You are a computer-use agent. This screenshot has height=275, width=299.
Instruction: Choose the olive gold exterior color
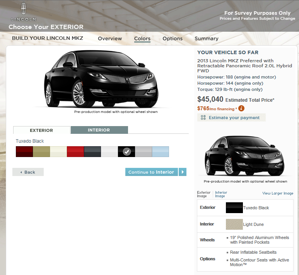click(41, 152)
